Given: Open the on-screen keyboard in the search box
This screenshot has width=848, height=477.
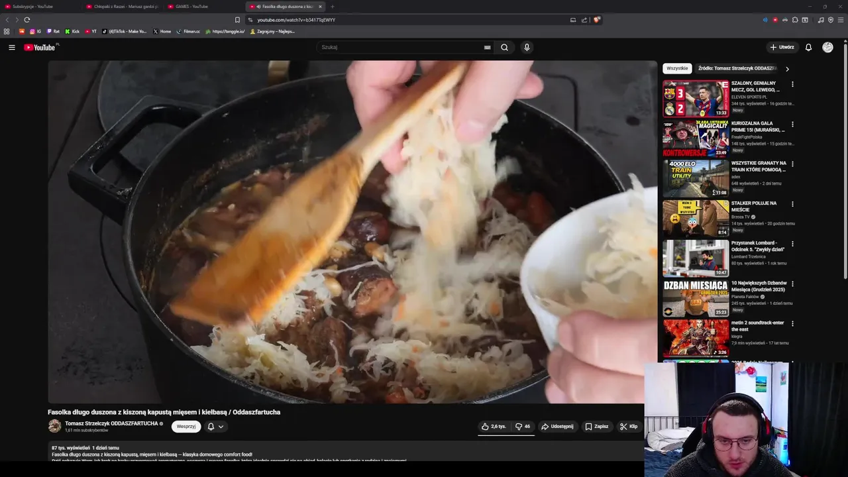Looking at the screenshot, I should 487,47.
